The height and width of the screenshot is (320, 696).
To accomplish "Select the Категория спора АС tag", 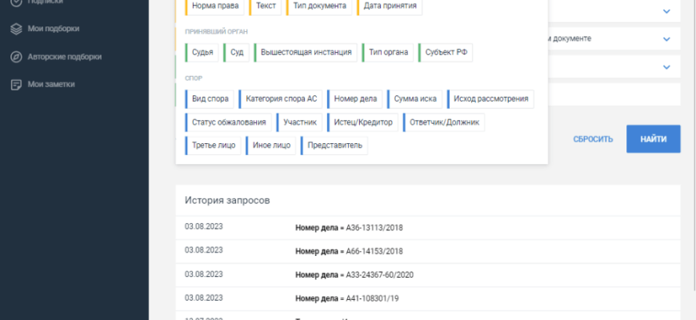I will [x=281, y=99].
